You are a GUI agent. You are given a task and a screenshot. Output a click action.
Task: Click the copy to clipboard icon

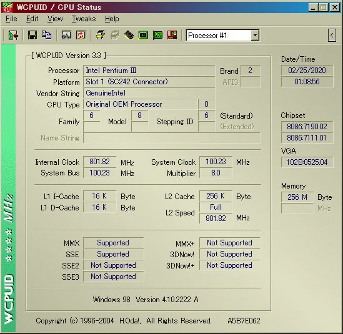click(47, 35)
